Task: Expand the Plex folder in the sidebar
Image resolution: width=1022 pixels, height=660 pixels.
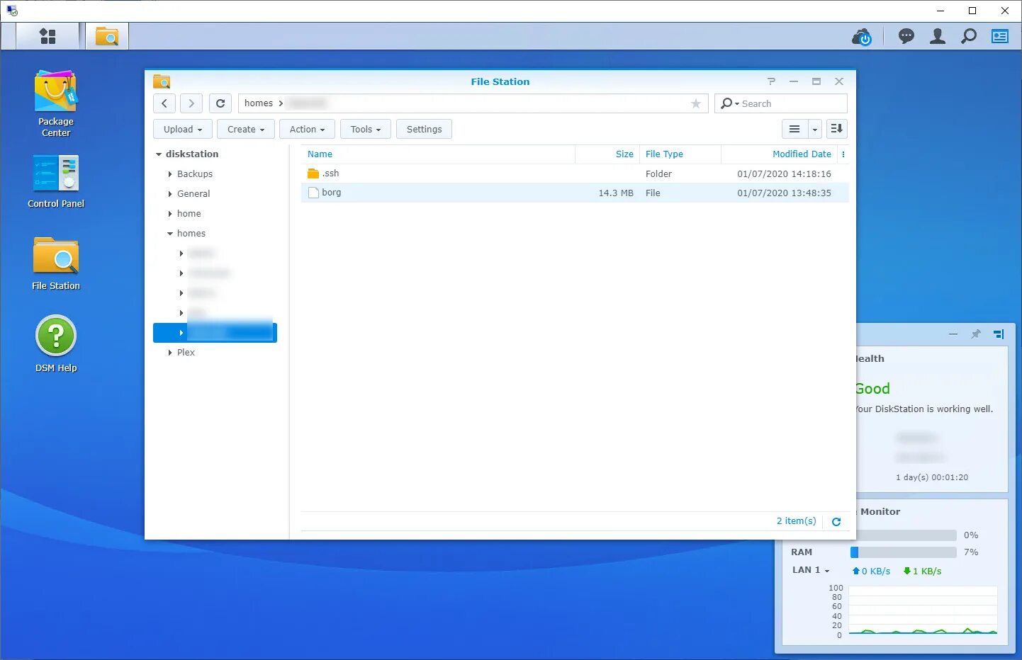Action: [169, 352]
